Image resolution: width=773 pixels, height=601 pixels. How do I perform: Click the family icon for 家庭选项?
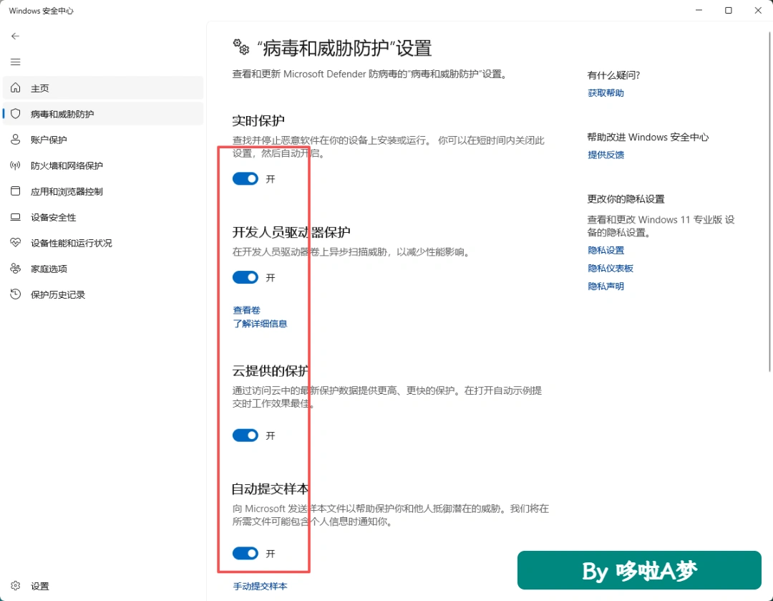(x=15, y=269)
